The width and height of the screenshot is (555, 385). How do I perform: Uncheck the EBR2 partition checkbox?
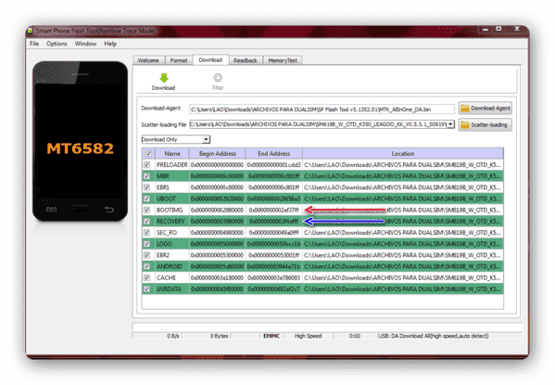[x=147, y=255]
